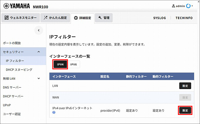Click the 動的フィルター column header
This screenshot has height=124, width=200.
[163, 76]
